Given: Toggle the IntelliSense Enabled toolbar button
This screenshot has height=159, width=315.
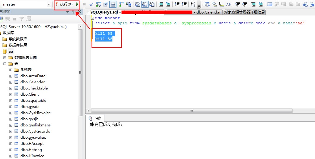Looking at the screenshot, I should pos(113,4).
